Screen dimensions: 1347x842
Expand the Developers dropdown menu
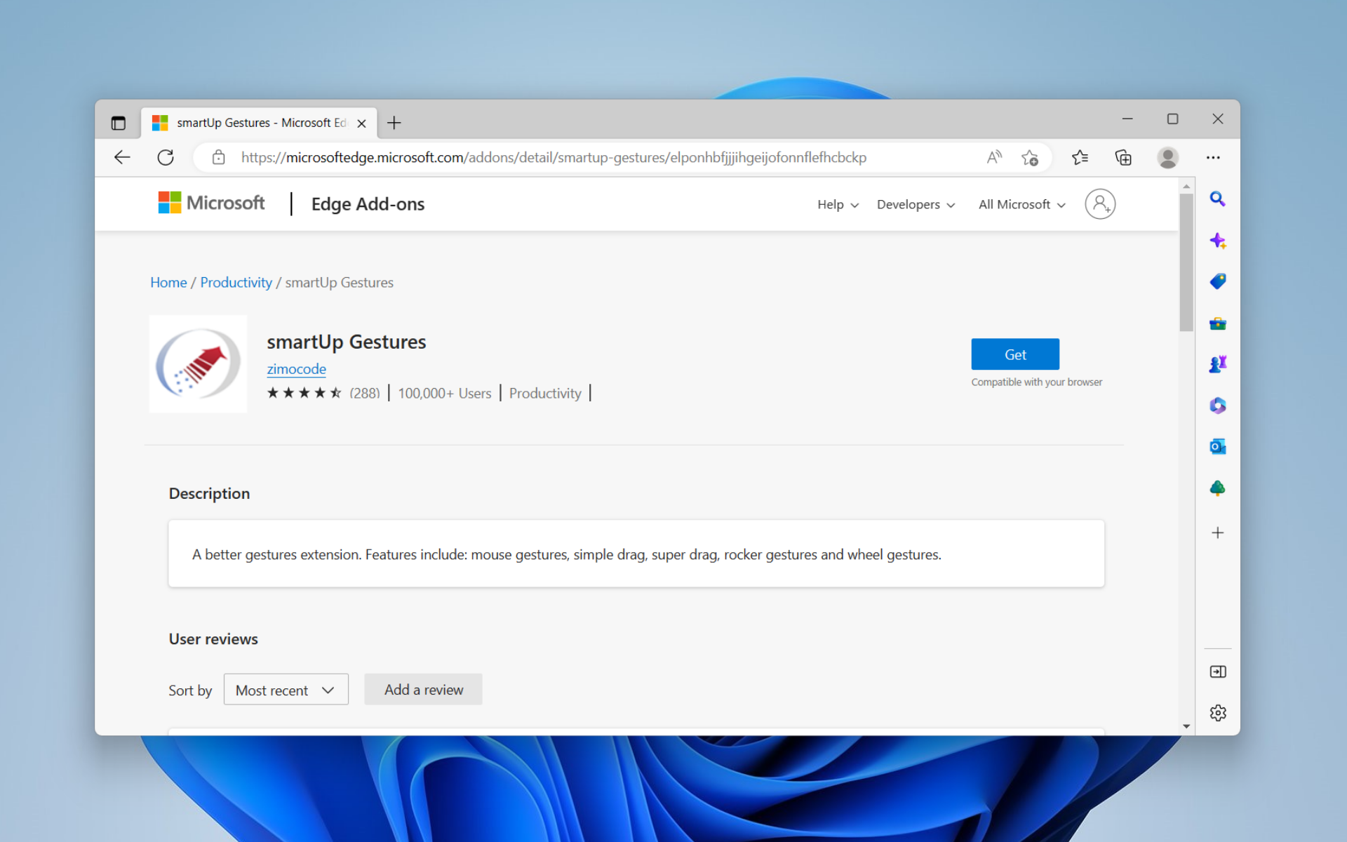click(916, 204)
